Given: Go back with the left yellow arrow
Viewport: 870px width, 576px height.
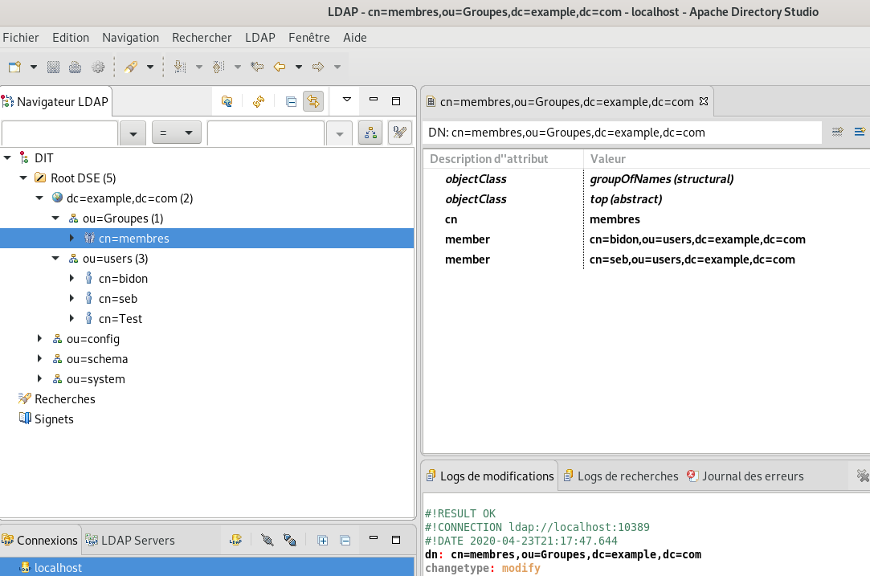Looking at the screenshot, I should [280, 67].
